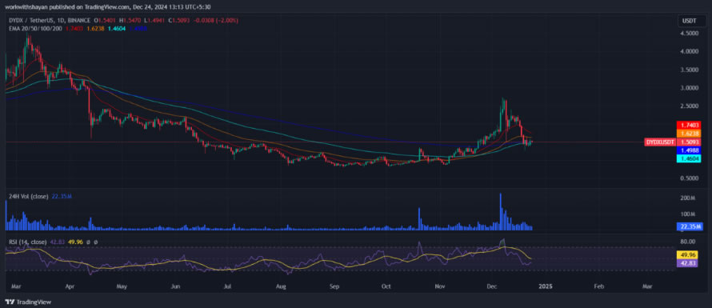Click the 22.35M volume value label
Viewport: 712px width, 308px height.
point(689,226)
